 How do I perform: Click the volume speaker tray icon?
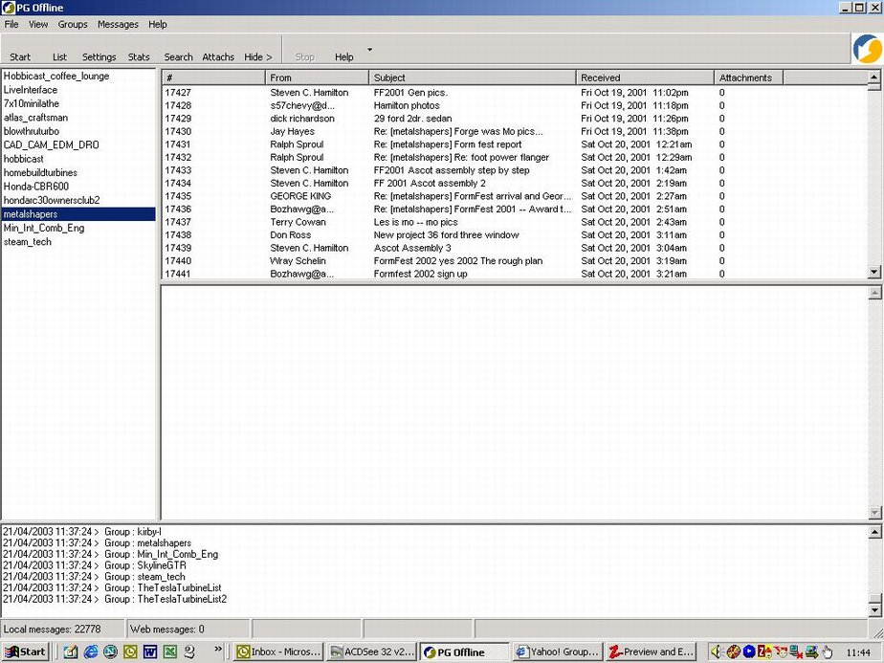[716, 652]
